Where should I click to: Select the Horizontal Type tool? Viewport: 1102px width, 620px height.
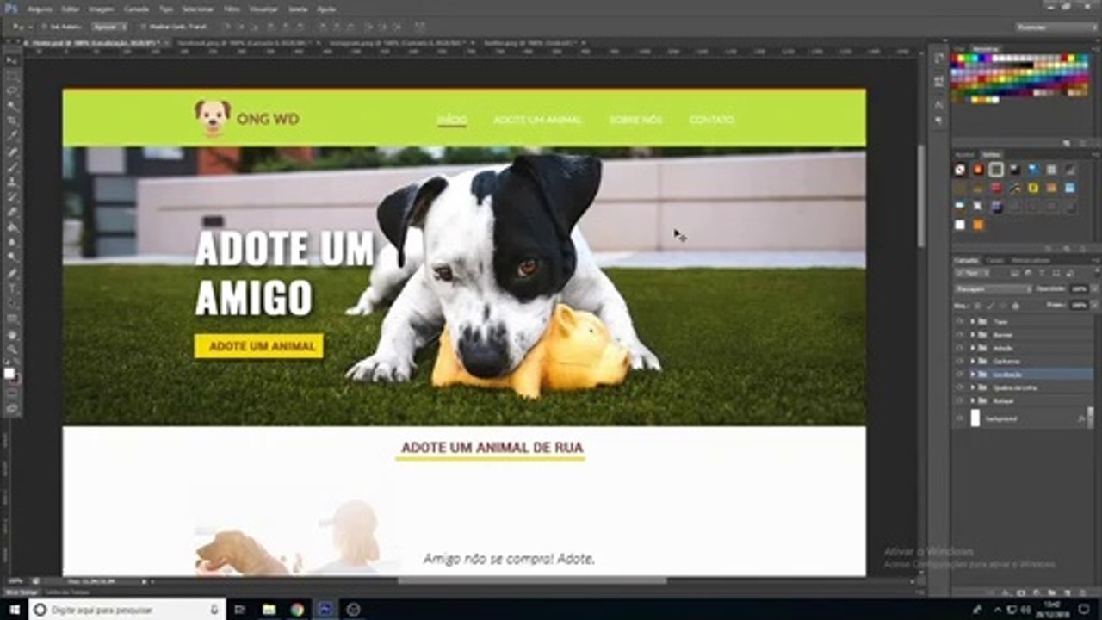(x=12, y=287)
